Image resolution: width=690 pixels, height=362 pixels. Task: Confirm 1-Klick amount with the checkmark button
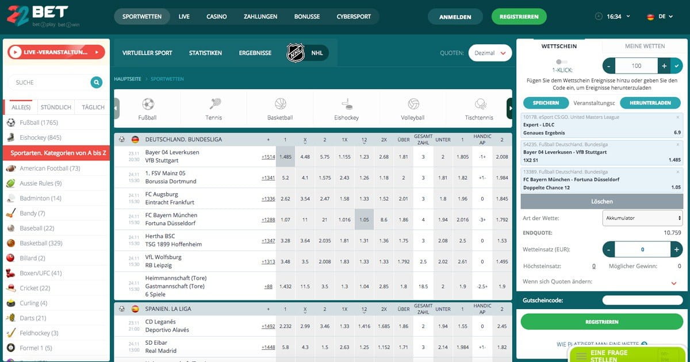pyautogui.click(x=677, y=66)
